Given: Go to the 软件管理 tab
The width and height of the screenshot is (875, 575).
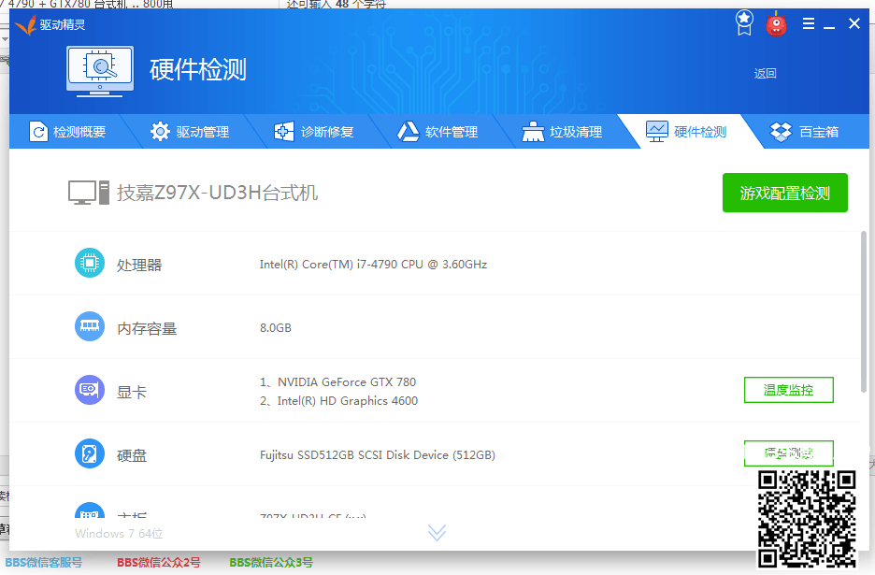Looking at the screenshot, I should [437, 132].
